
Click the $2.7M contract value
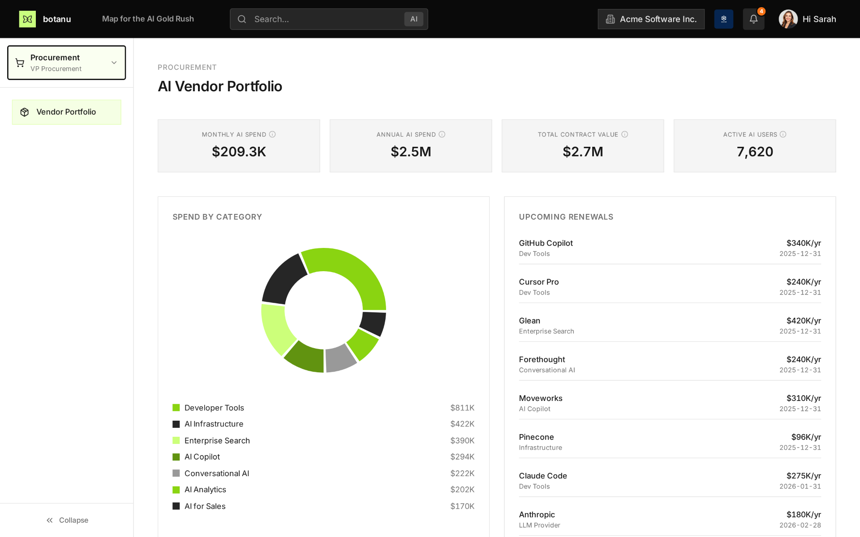click(583, 152)
